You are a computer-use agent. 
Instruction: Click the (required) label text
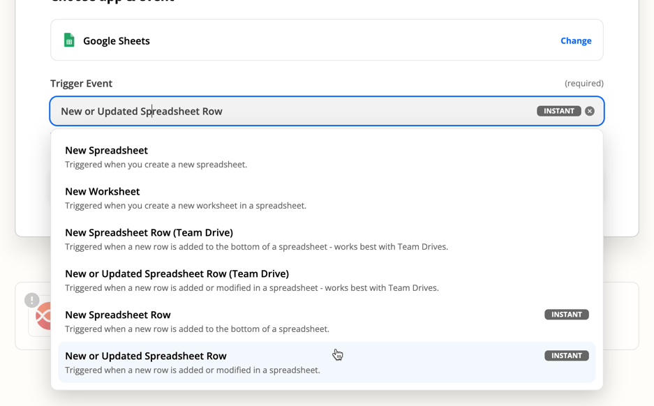pyautogui.click(x=584, y=84)
